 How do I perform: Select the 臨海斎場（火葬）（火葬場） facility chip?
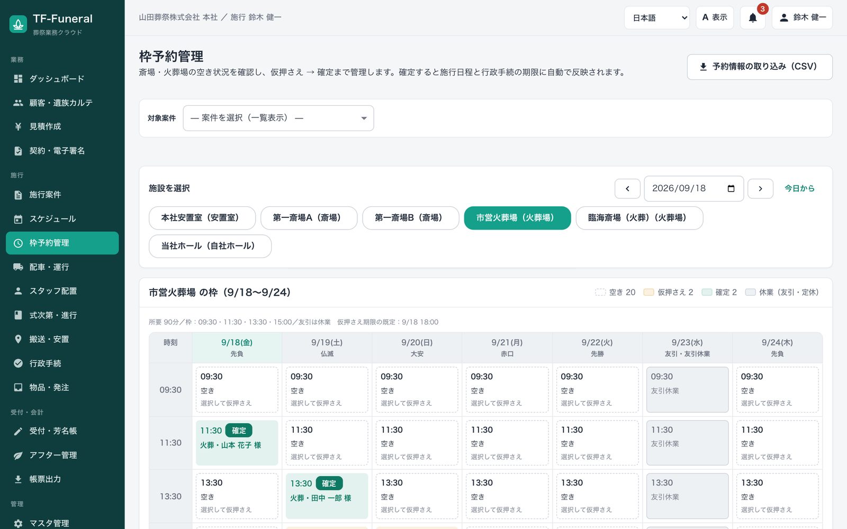pyautogui.click(x=639, y=218)
